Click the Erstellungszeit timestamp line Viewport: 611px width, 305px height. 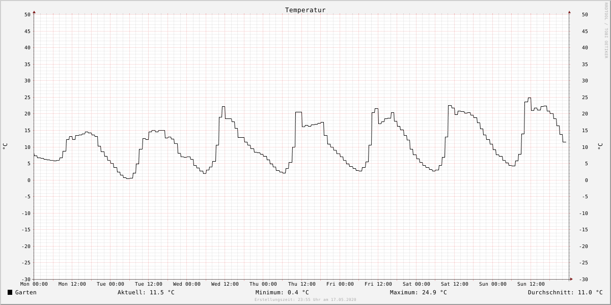click(305, 299)
